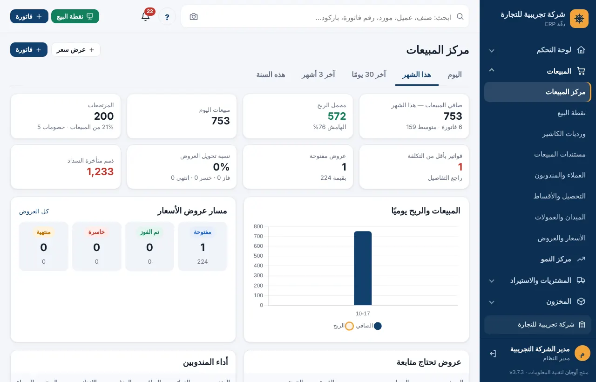Click the search magnifier icon
The image size is (596, 382).
[460, 16]
